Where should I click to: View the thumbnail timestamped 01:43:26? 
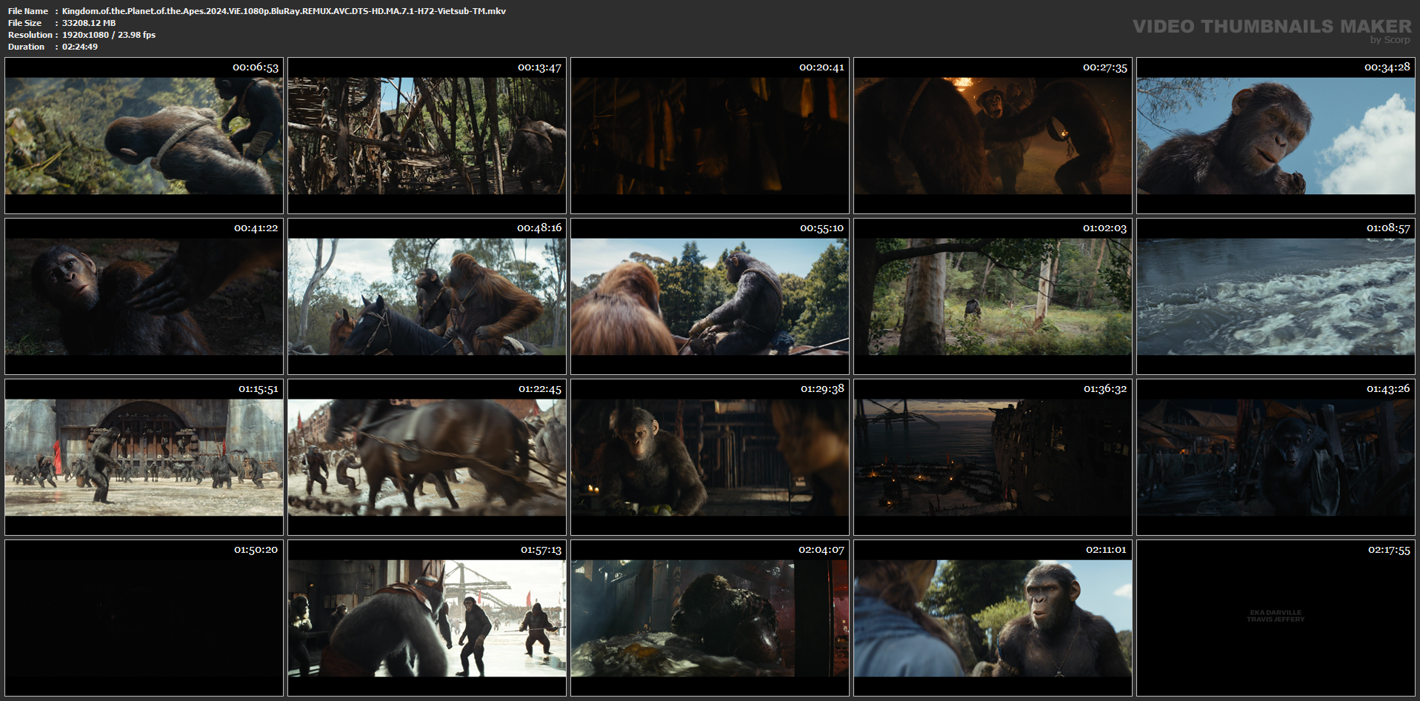point(1276,457)
